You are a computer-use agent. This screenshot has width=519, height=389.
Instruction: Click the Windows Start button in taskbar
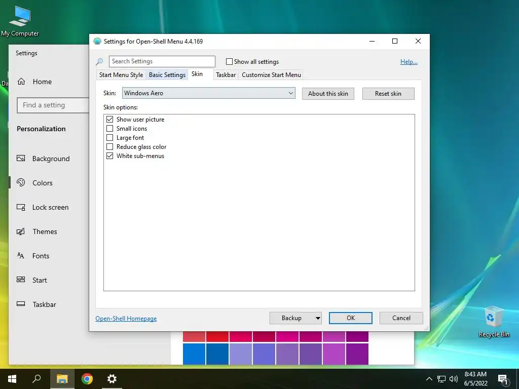tap(12, 379)
